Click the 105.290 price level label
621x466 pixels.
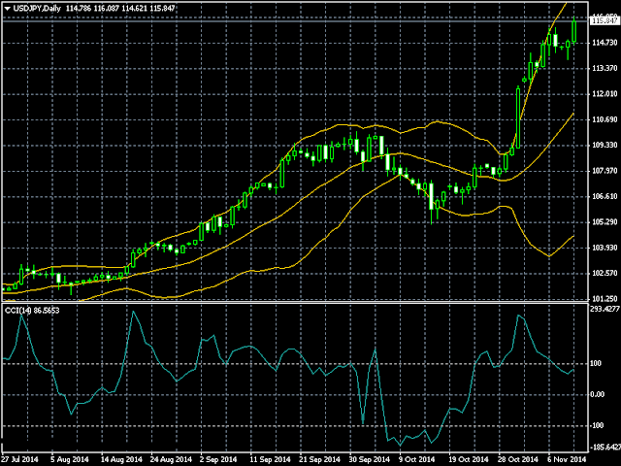(605, 222)
